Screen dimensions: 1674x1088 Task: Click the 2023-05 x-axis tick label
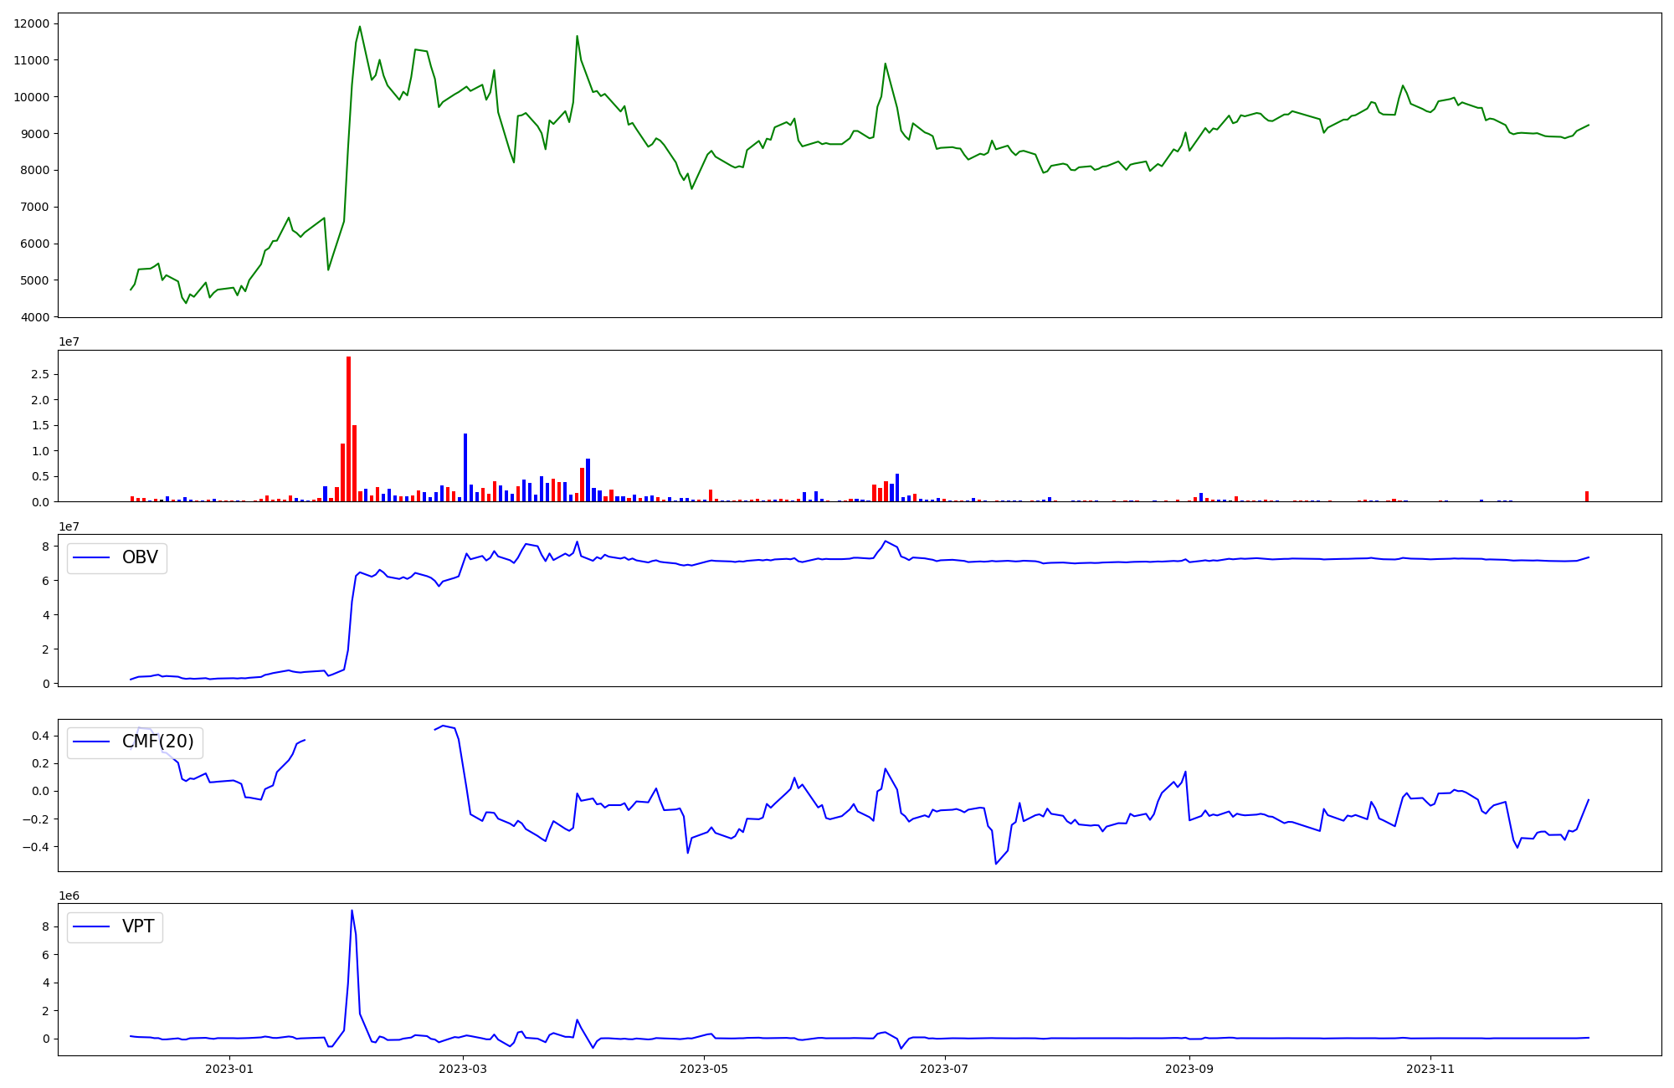(704, 1069)
